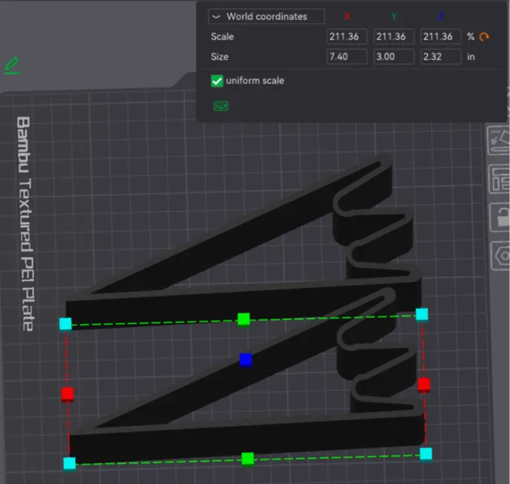Image resolution: width=510 pixels, height=484 pixels.
Task: Click the green keyboard shortcuts icon
Action: coord(221,106)
